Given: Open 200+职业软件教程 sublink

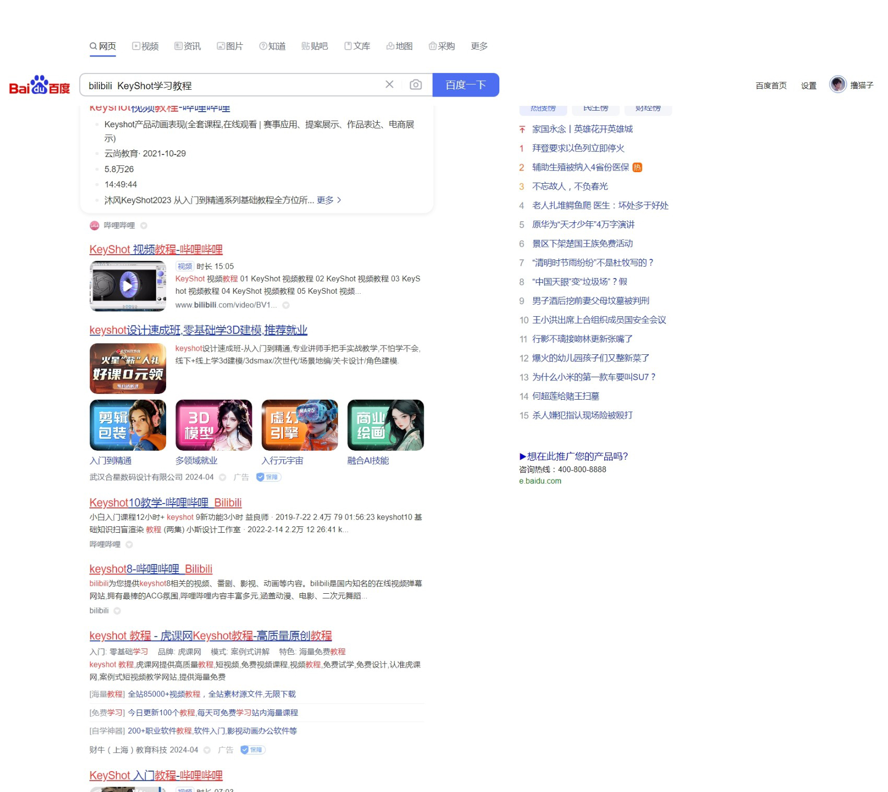Looking at the screenshot, I should (x=212, y=731).
